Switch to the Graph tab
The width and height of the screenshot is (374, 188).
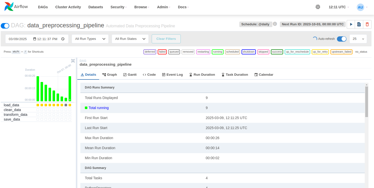click(x=110, y=75)
